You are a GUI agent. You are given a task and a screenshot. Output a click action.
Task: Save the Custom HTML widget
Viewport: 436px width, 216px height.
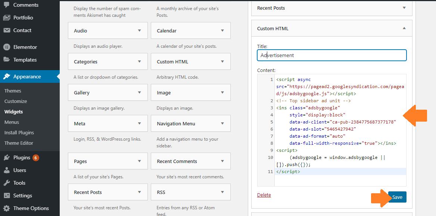coord(397,197)
